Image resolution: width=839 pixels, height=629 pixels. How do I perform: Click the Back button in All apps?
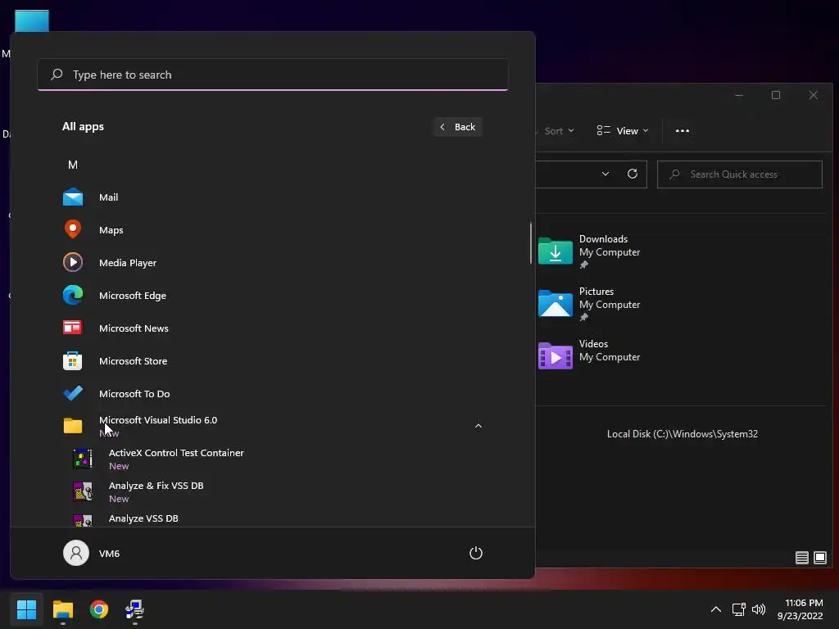click(x=457, y=127)
